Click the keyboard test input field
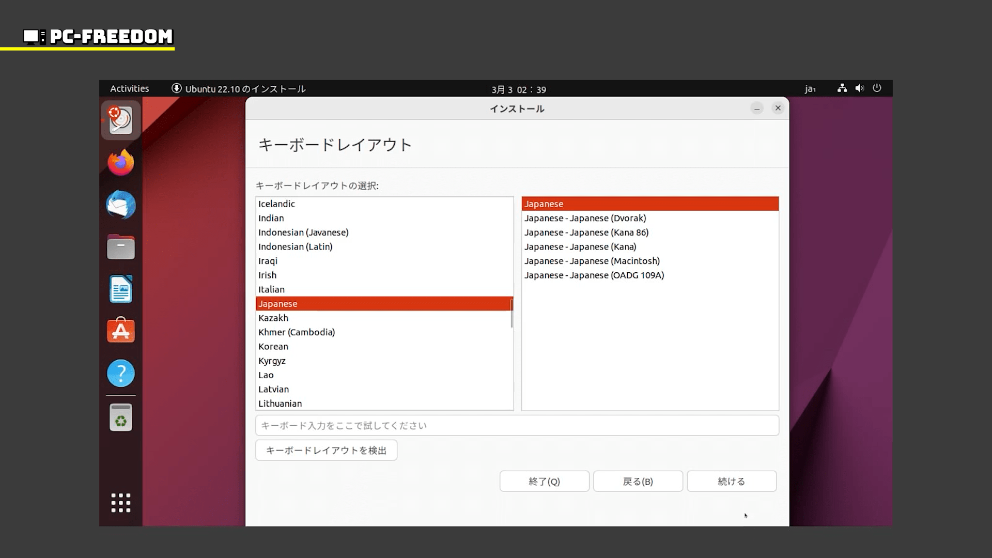The height and width of the screenshot is (558, 992). (517, 425)
